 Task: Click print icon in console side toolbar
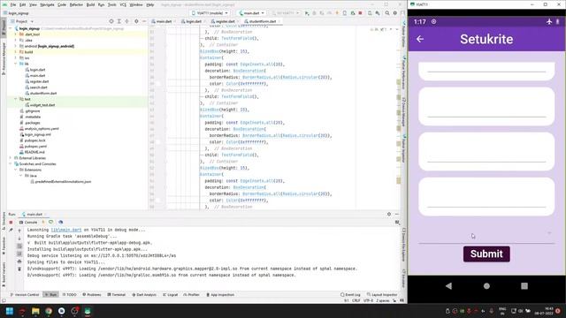[x=19, y=261]
